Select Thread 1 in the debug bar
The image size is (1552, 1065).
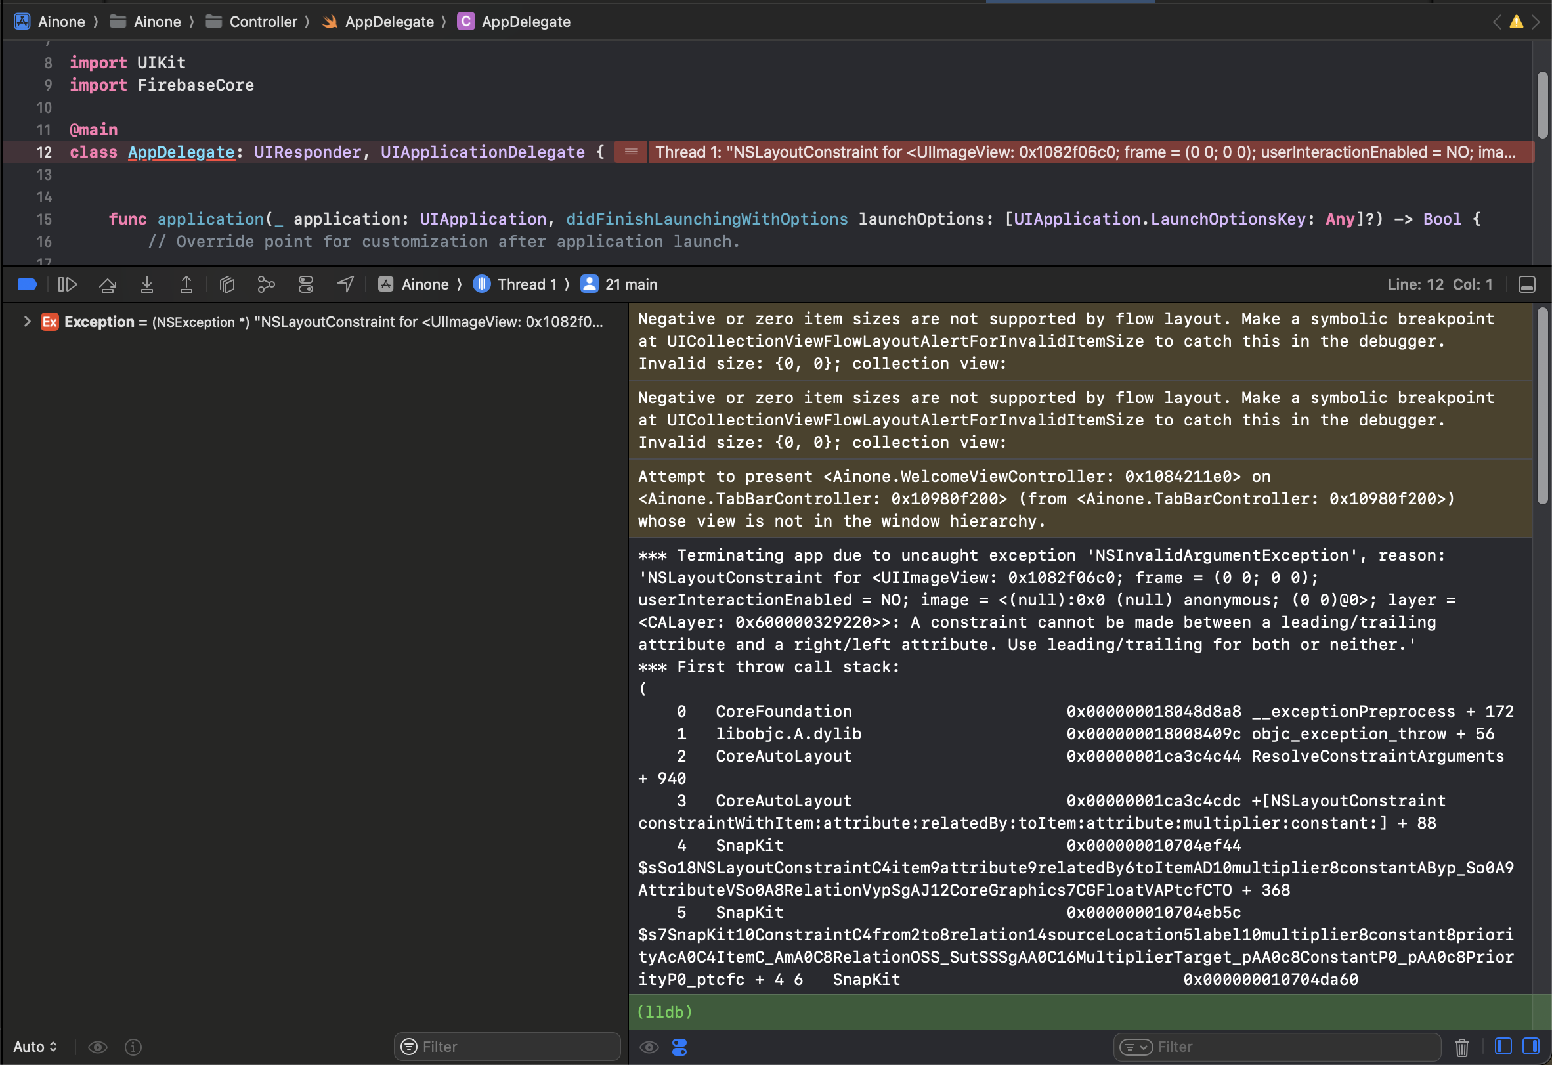pos(527,284)
